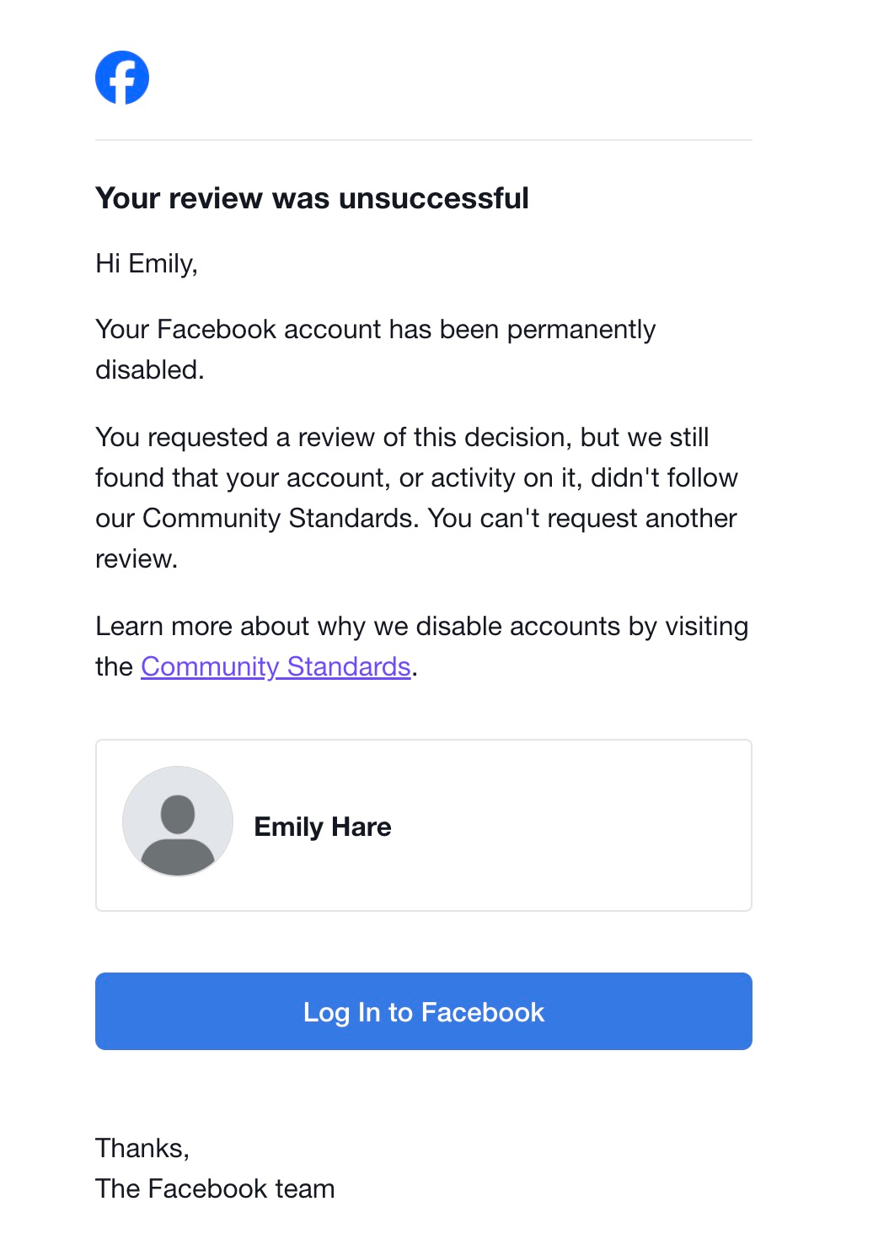Click the "Thanks," sign-off line
The image size is (873, 1250).
coord(142,1148)
